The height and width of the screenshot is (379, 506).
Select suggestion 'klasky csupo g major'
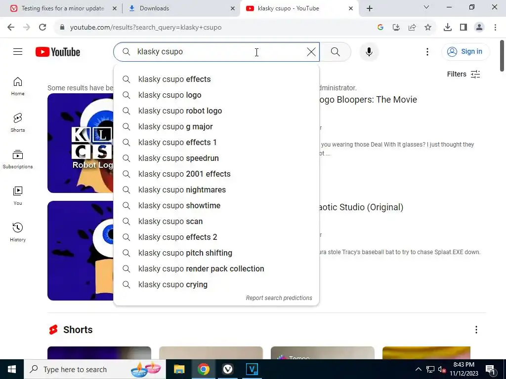pyautogui.click(x=216, y=126)
